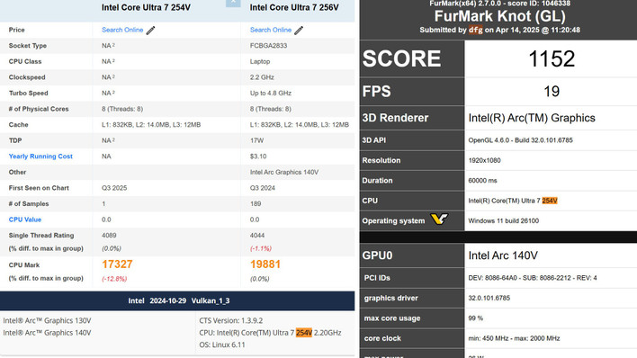Click the yellow logo icon beside Operating system

coord(439,219)
